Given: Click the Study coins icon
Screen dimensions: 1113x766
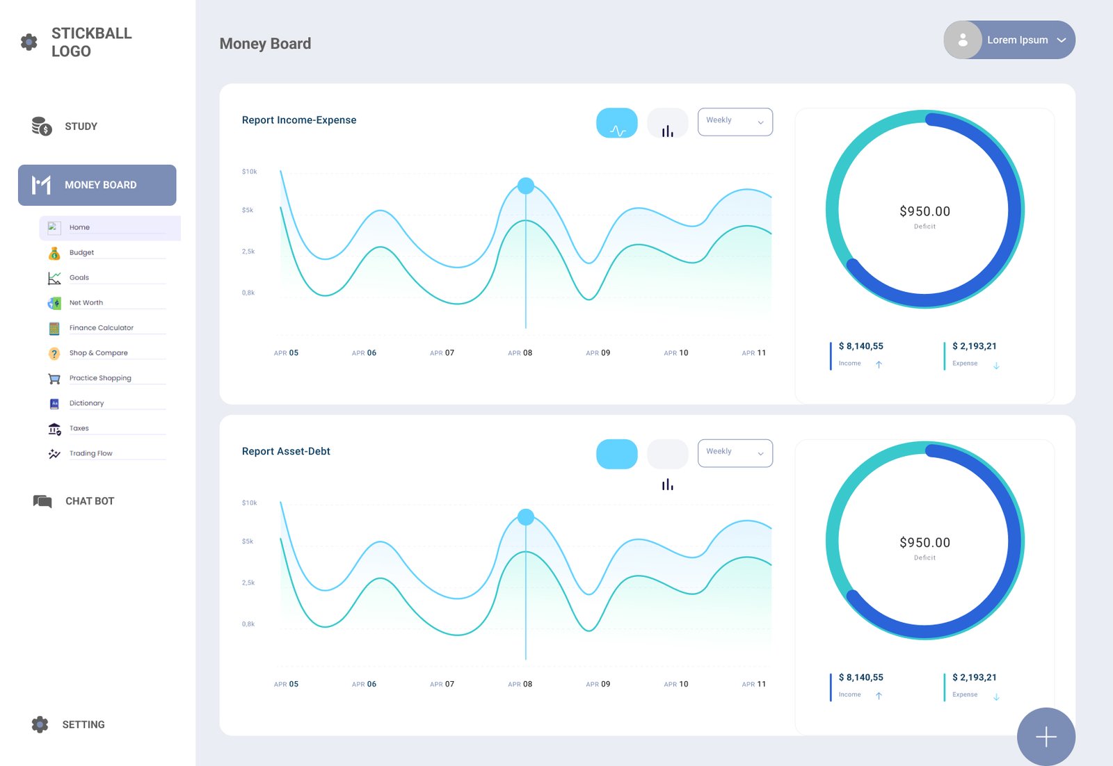Looking at the screenshot, I should [42, 127].
